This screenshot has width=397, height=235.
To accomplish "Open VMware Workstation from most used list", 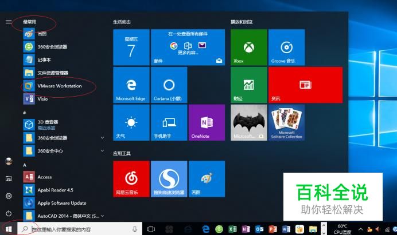I will point(59,86).
